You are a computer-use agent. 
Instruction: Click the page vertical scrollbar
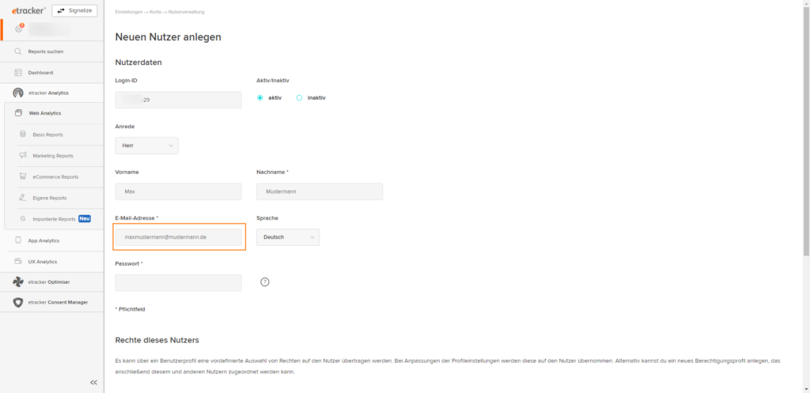pos(806,129)
